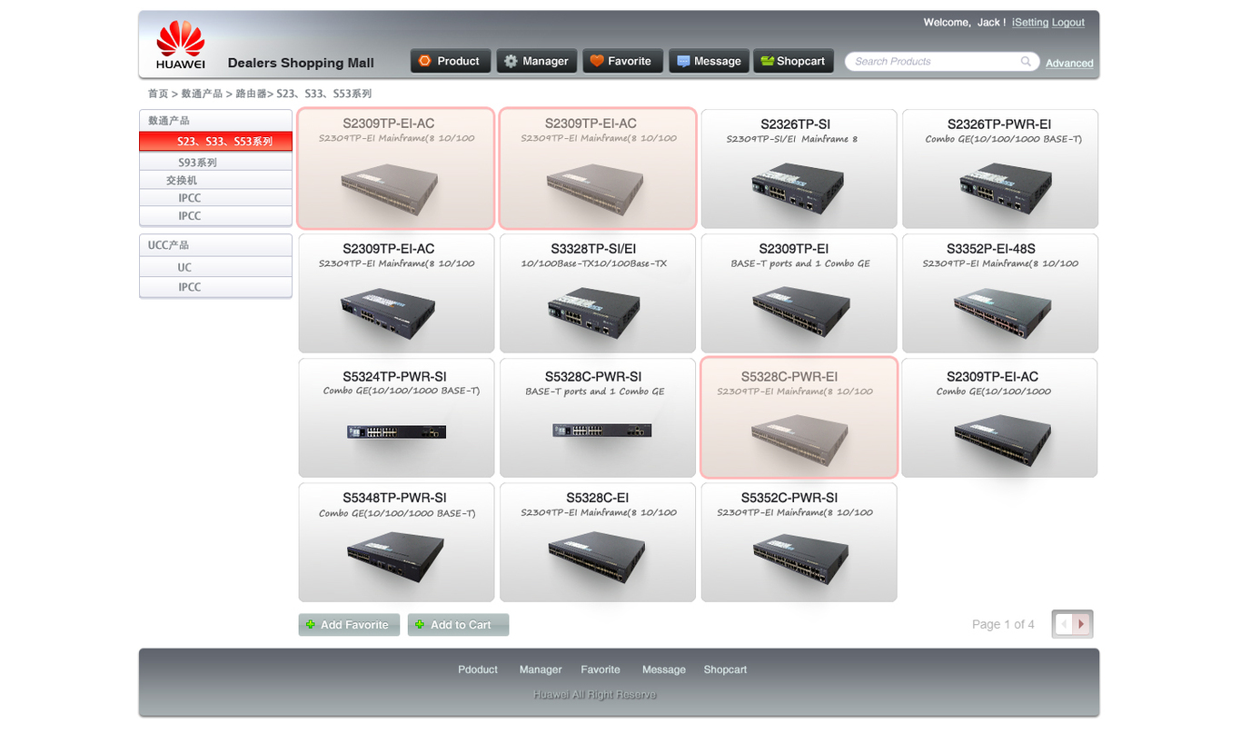This screenshot has width=1241, height=753.
Task: Click the Add to Cart button
Action: click(x=458, y=625)
